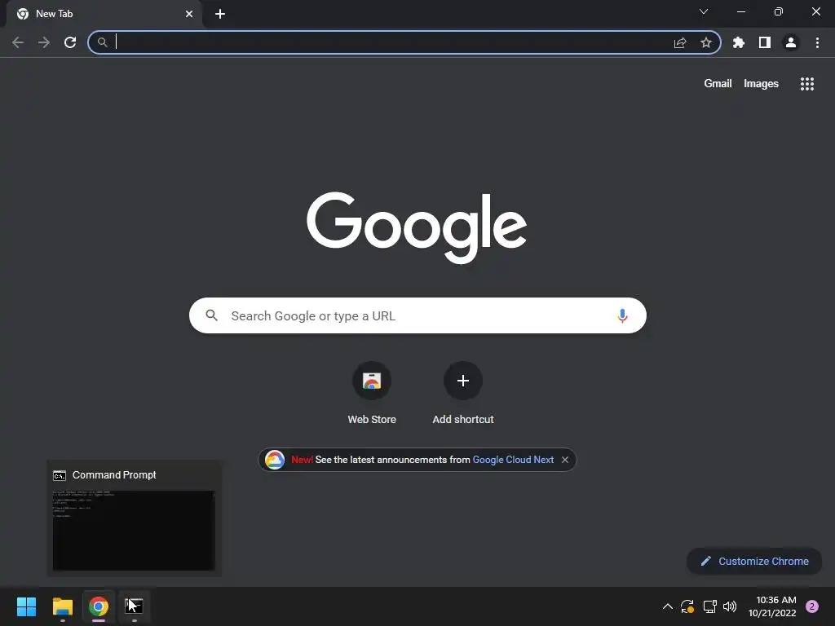
Task: Dismiss the Google Cloud Next announcement
Action: (x=565, y=460)
